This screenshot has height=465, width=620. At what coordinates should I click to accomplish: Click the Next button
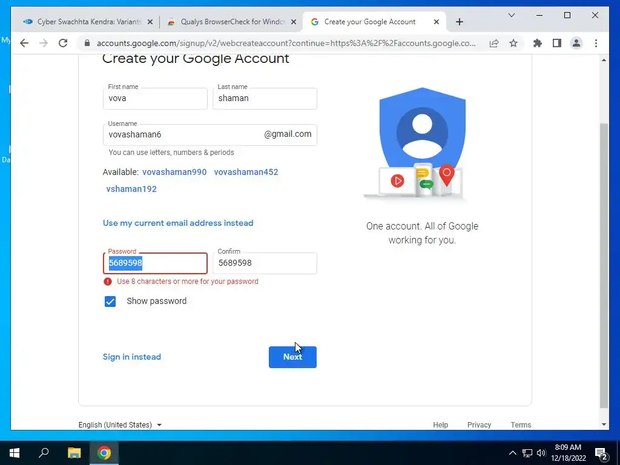pos(292,357)
